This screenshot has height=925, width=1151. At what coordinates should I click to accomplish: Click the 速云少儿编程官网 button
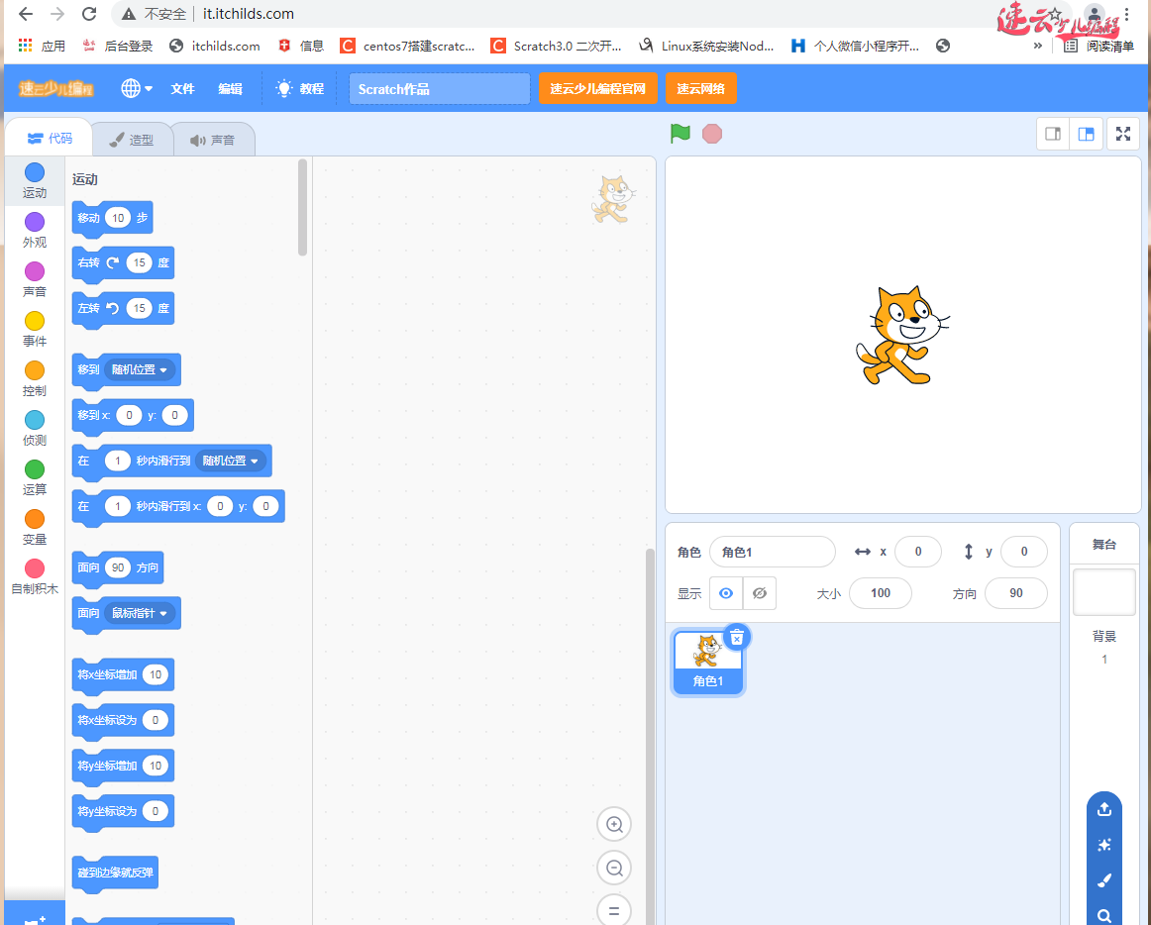click(x=597, y=88)
